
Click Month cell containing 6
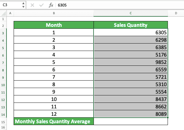(54, 69)
